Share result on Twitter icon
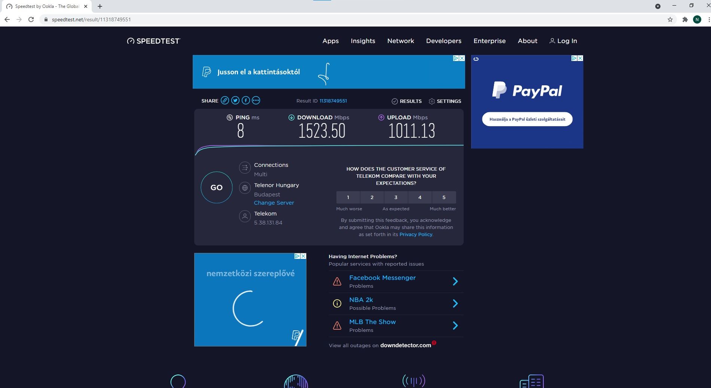The width and height of the screenshot is (711, 388). click(x=235, y=100)
